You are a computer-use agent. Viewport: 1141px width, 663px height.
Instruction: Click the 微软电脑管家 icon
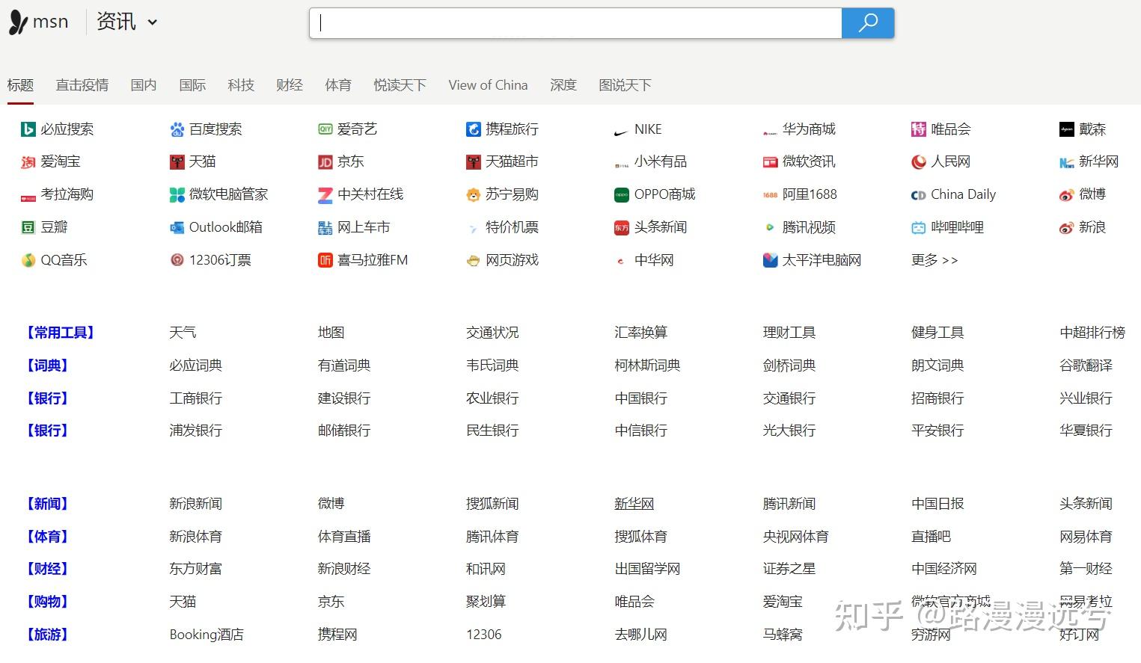(177, 195)
